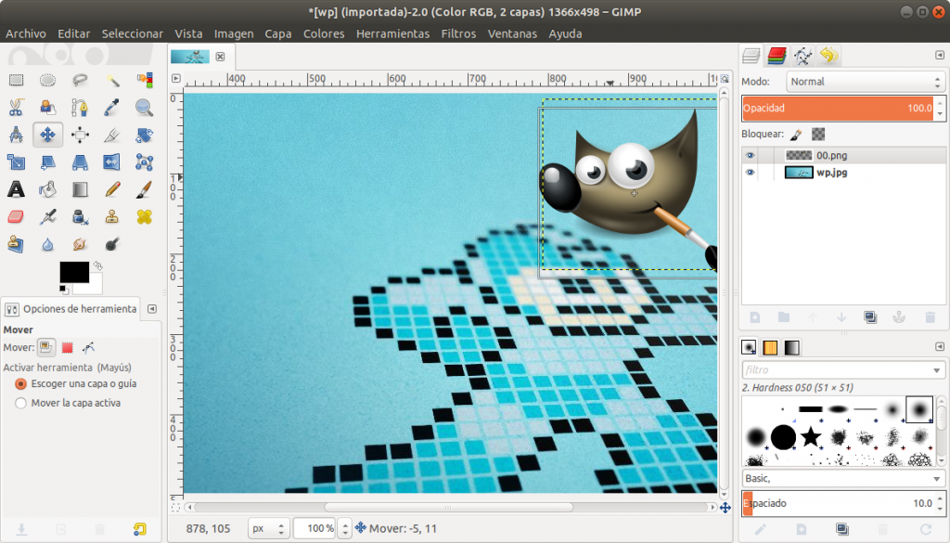
Task: Select the Color Picker eyedropper tool
Action: point(112,108)
